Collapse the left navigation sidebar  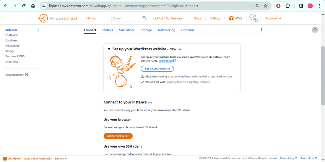tap(38, 30)
